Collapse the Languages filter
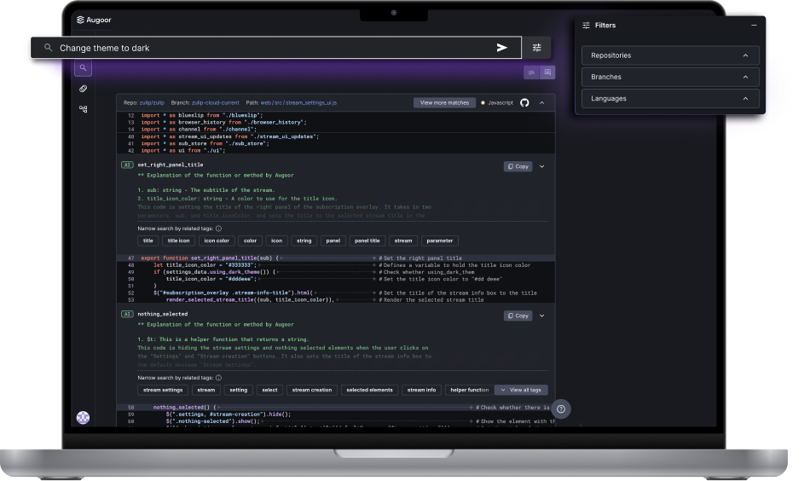810x481 pixels. point(745,99)
